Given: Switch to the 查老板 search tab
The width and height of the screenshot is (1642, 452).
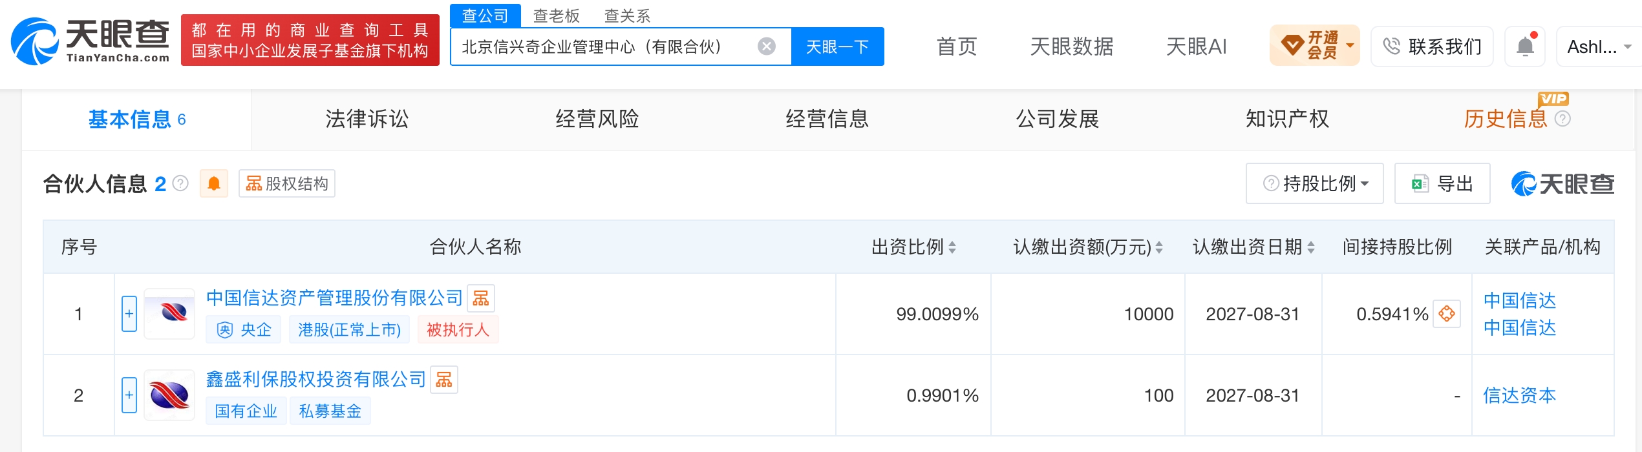Looking at the screenshot, I should click(557, 15).
